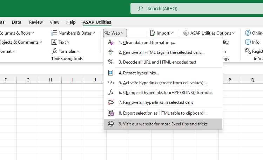Click the key Register icon
Screen dimensions: 263x160
click(248, 51)
